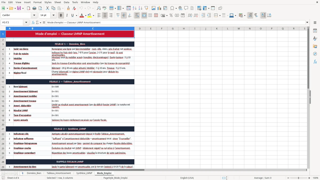Click the Insert Comment icon
The width and height of the screenshot is (320, 180).
pyautogui.click(x=186, y=8)
